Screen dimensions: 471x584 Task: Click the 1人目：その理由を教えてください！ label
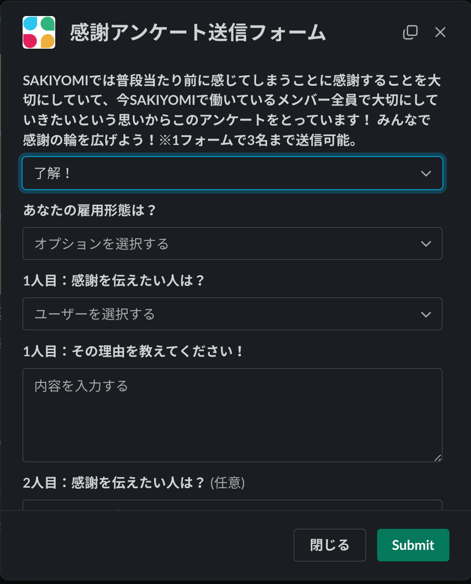pyautogui.click(x=134, y=351)
